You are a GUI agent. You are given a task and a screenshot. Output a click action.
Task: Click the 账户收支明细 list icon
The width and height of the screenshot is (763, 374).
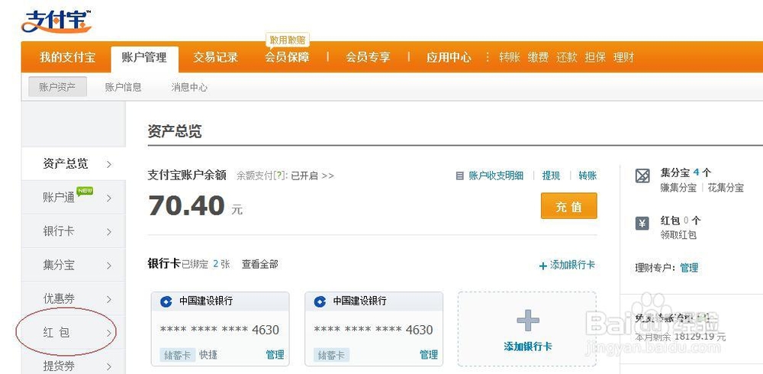459,176
